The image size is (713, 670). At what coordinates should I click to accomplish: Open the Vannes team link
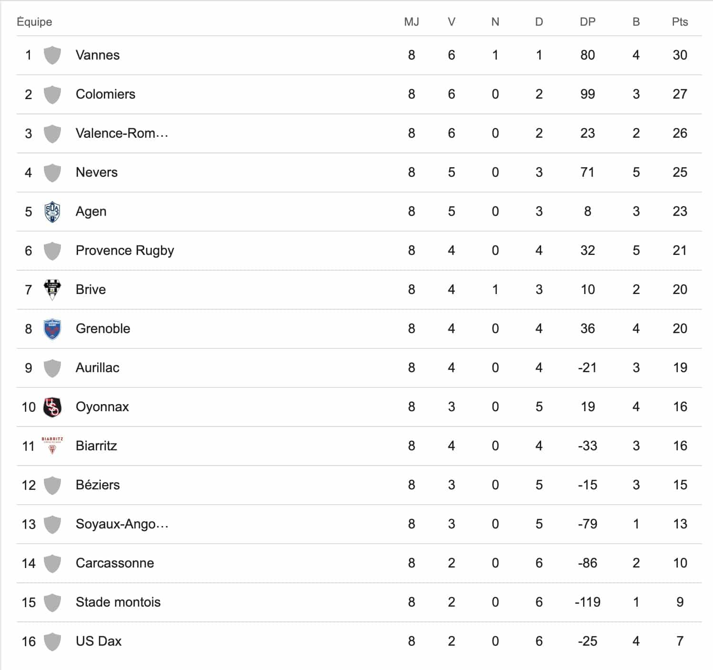click(x=98, y=55)
